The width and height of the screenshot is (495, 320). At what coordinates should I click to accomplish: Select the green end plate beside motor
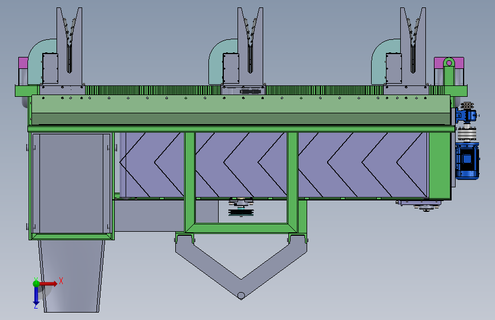coord(440,166)
